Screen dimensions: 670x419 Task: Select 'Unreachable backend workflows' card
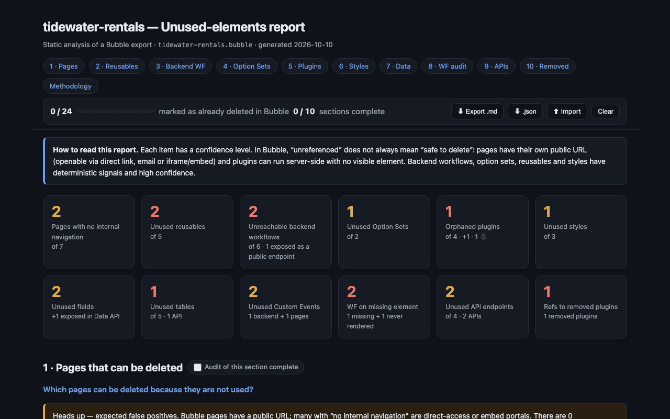286,232
